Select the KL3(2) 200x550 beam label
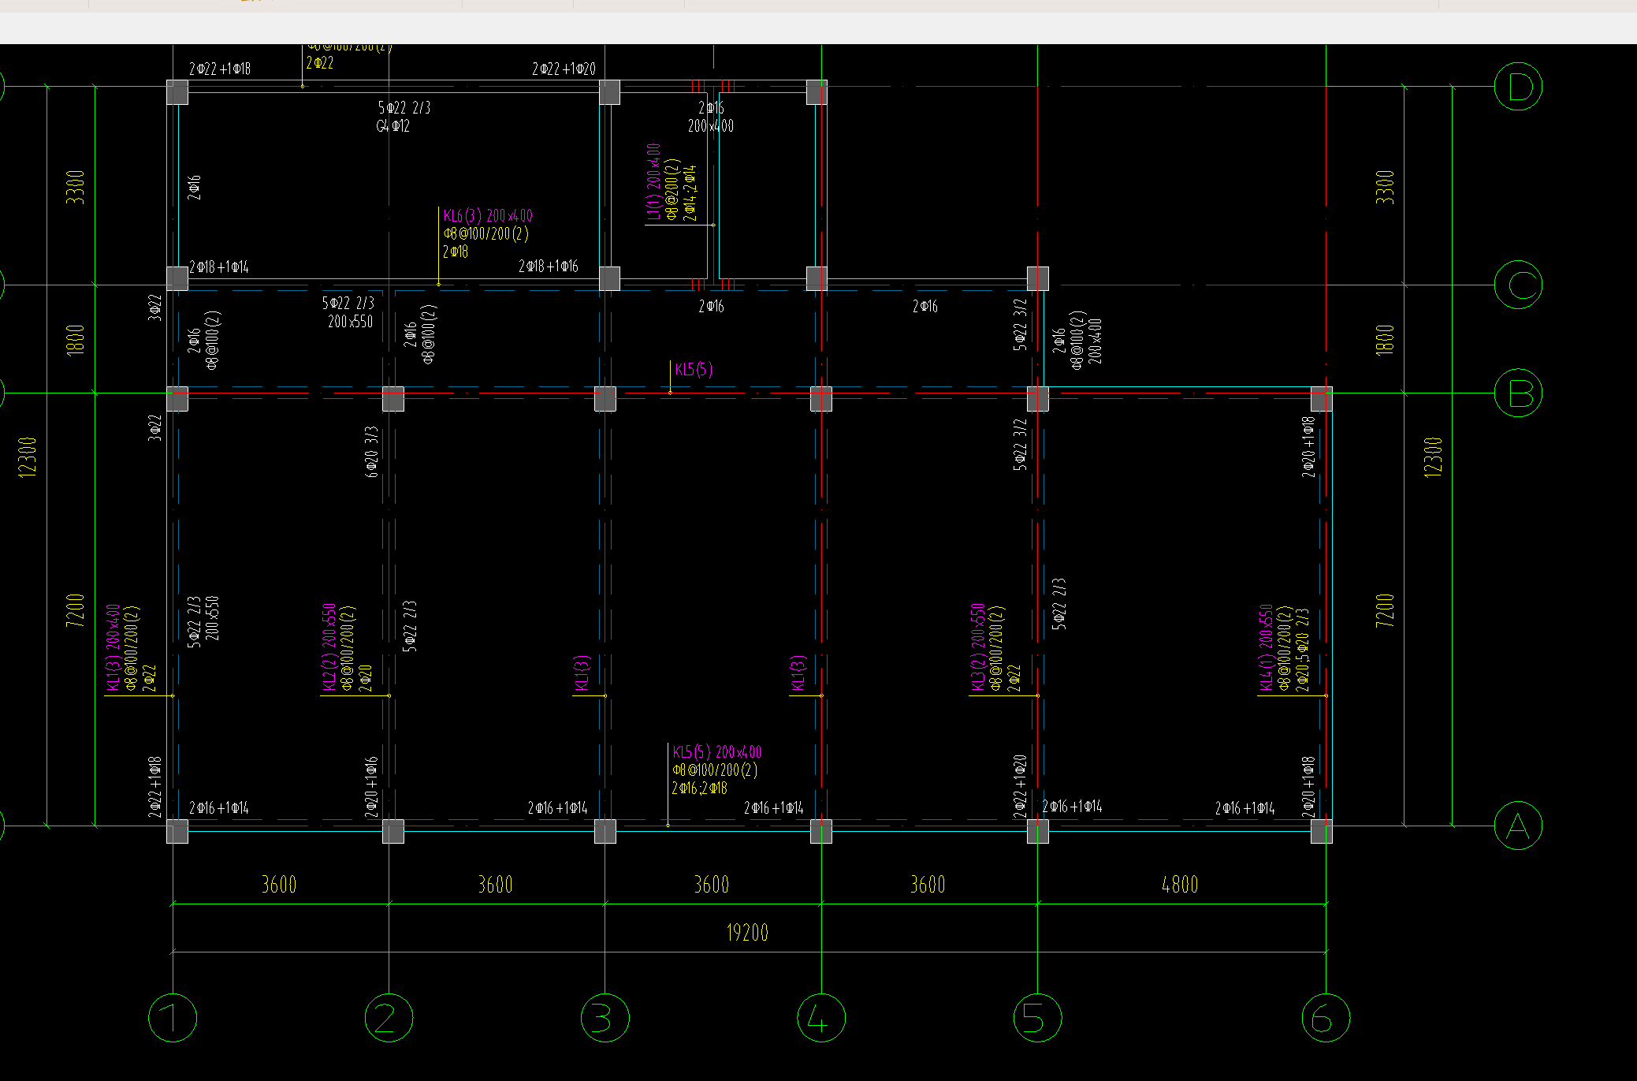 click(977, 647)
